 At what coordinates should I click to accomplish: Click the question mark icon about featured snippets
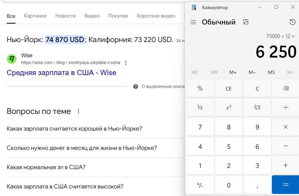click(136, 86)
